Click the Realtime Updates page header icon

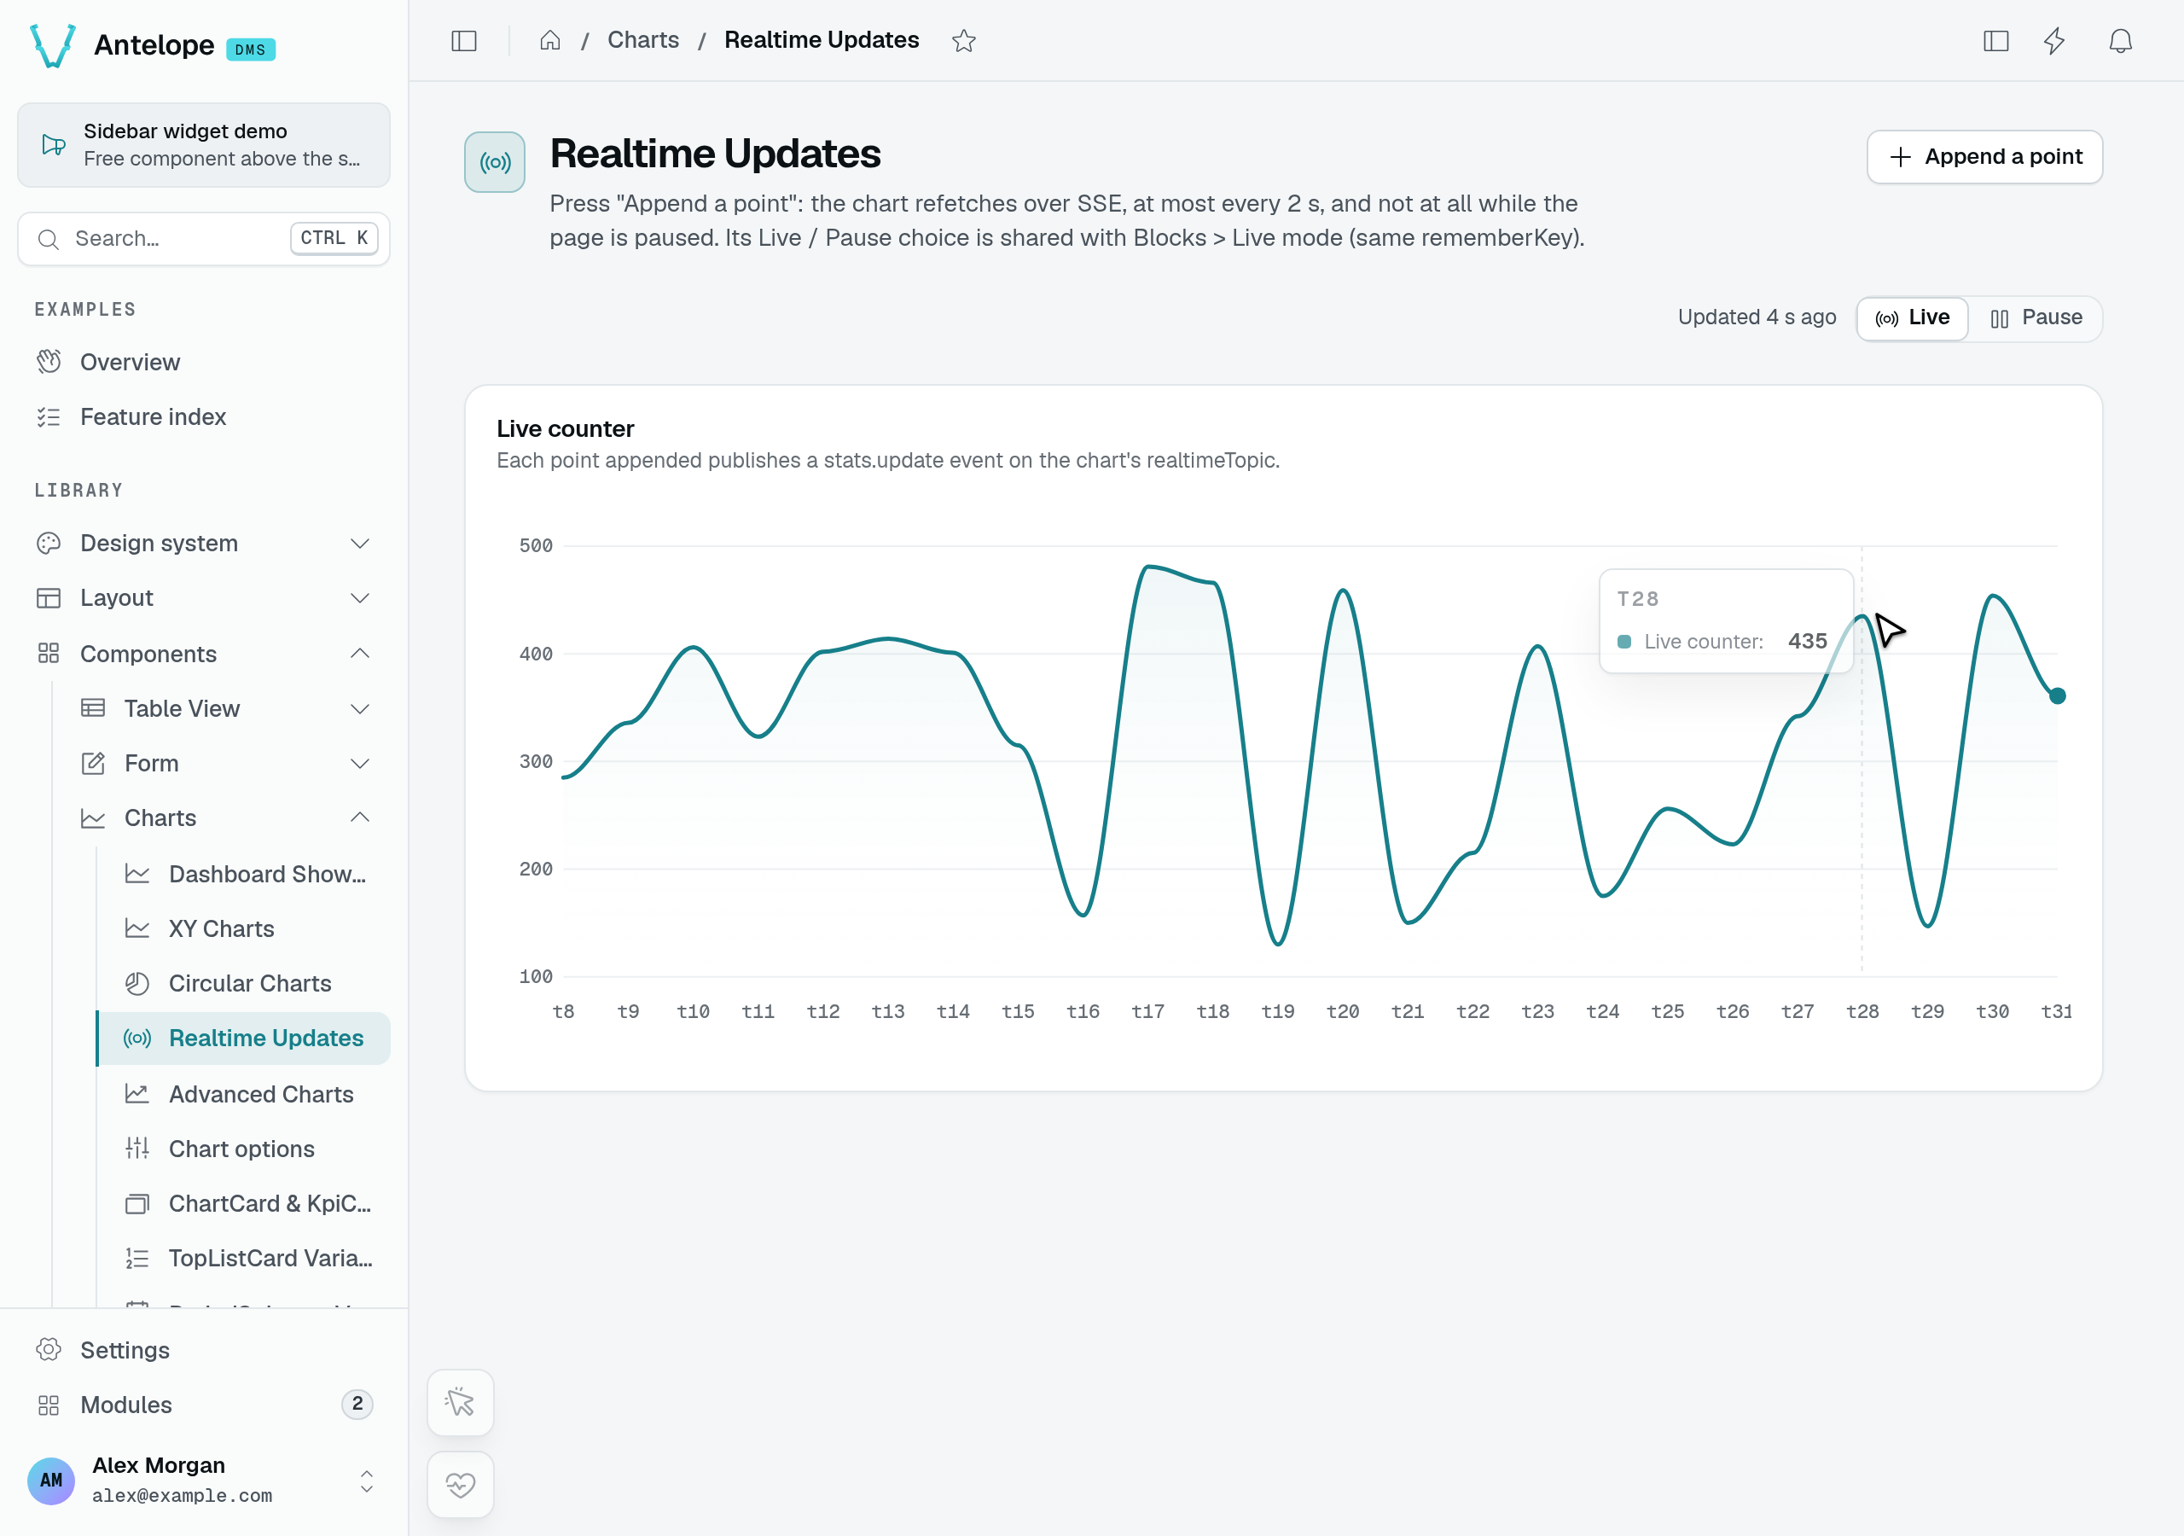coord(495,162)
